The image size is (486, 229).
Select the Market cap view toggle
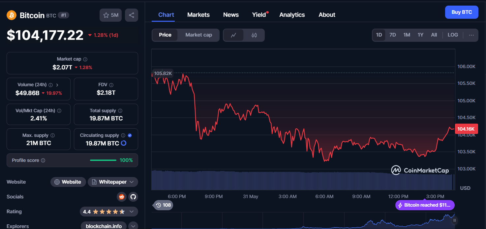click(x=198, y=35)
